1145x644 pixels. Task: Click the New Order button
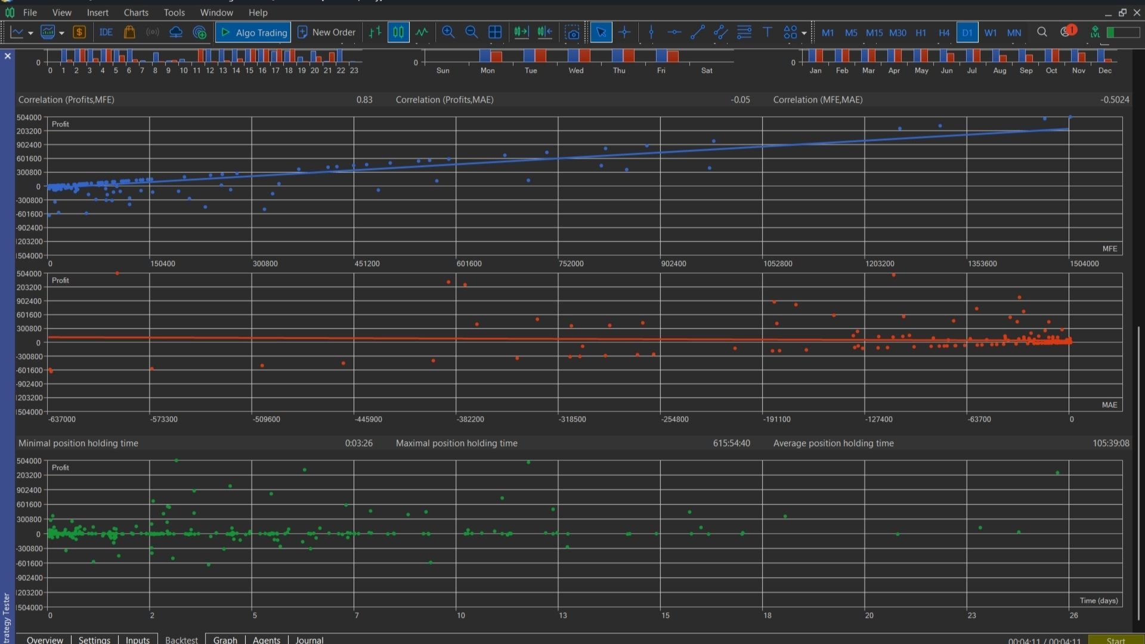(327, 32)
